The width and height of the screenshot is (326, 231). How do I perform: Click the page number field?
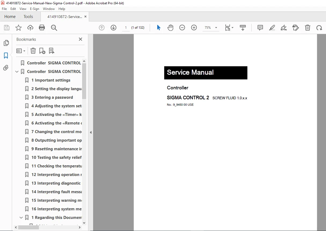tap(126, 28)
